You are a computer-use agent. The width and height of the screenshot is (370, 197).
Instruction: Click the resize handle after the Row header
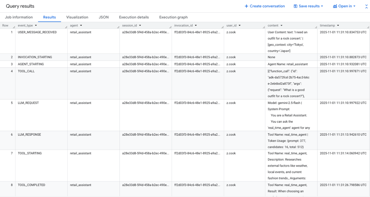(14, 27)
